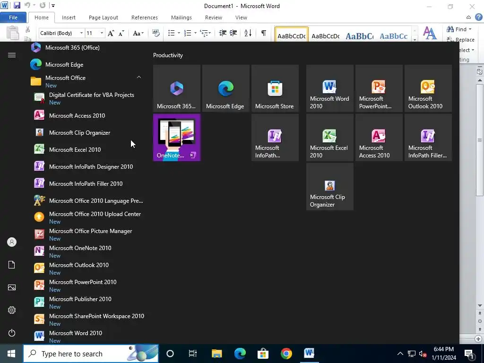
Task: Open the View tab
Action: point(241,17)
